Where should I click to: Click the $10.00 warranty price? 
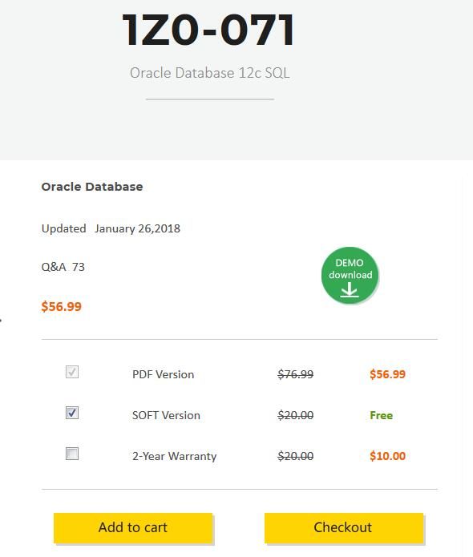pyautogui.click(x=388, y=456)
